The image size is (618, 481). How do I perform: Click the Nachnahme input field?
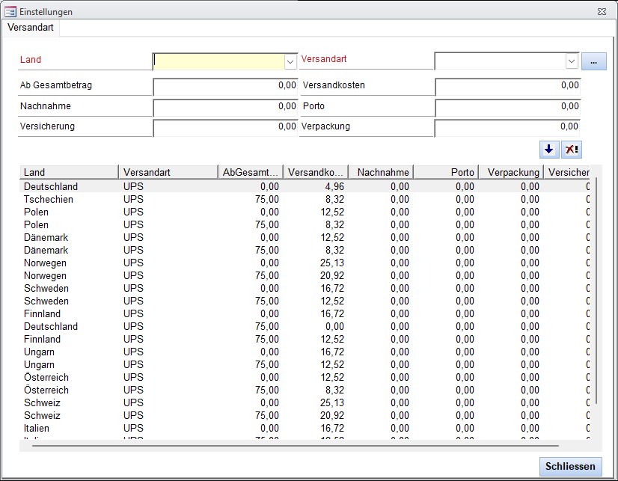[x=225, y=107]
